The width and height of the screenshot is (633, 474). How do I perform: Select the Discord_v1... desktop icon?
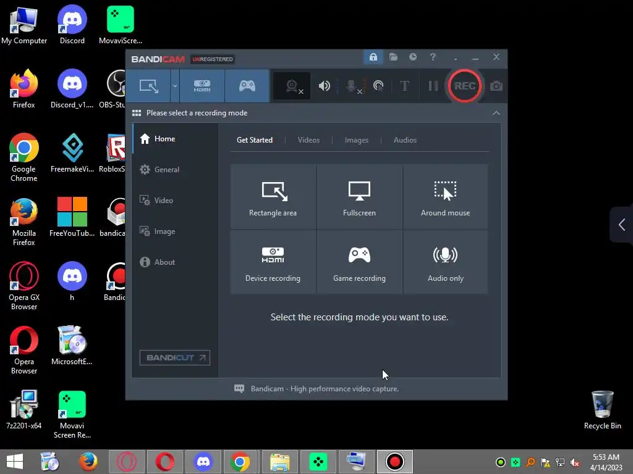click(x=72, y=89)
